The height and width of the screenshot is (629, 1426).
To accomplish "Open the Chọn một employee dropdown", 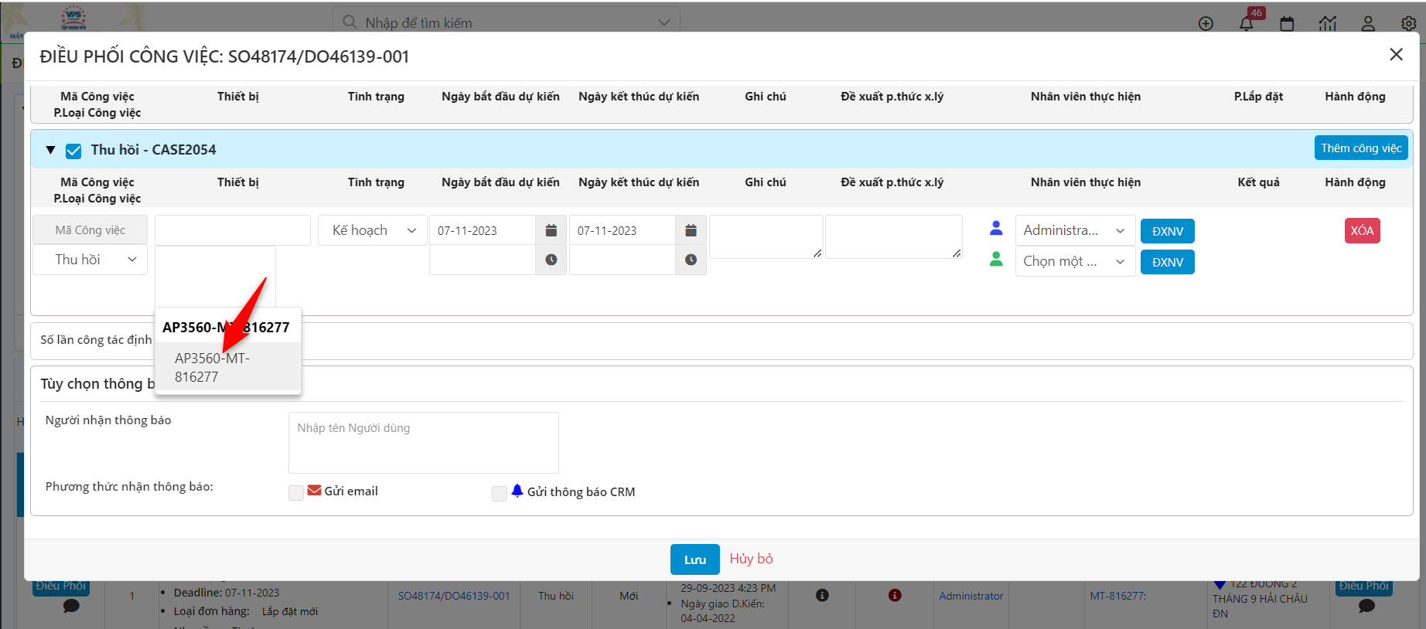I will (1075, 261).
